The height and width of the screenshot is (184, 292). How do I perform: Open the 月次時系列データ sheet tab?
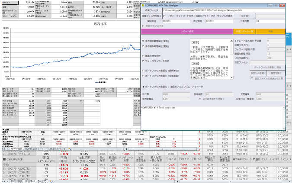click(x=56, y=149)
